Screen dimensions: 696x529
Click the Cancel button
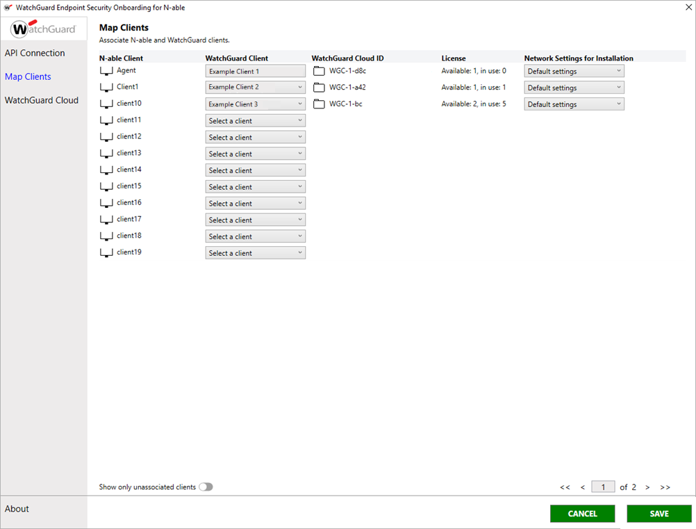[582, 513]
